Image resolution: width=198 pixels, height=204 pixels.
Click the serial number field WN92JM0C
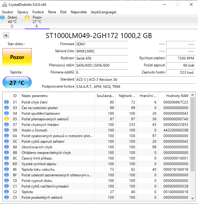(101, 51)
